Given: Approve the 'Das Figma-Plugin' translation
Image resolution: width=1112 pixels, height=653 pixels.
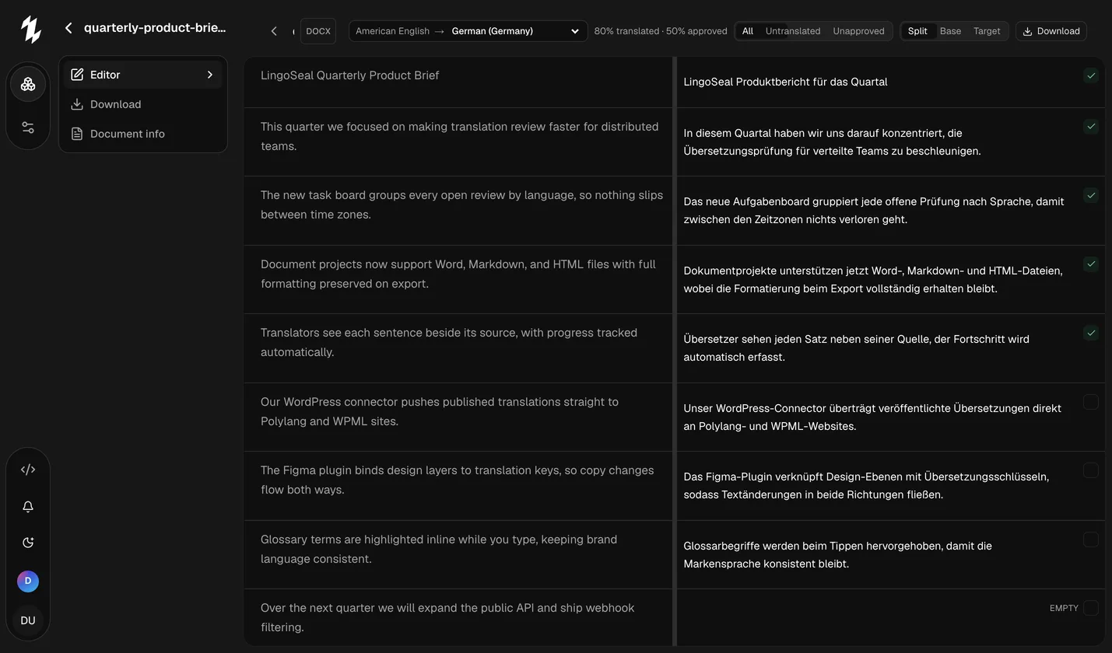Looking at the screenshot, I should [1091, 470].
